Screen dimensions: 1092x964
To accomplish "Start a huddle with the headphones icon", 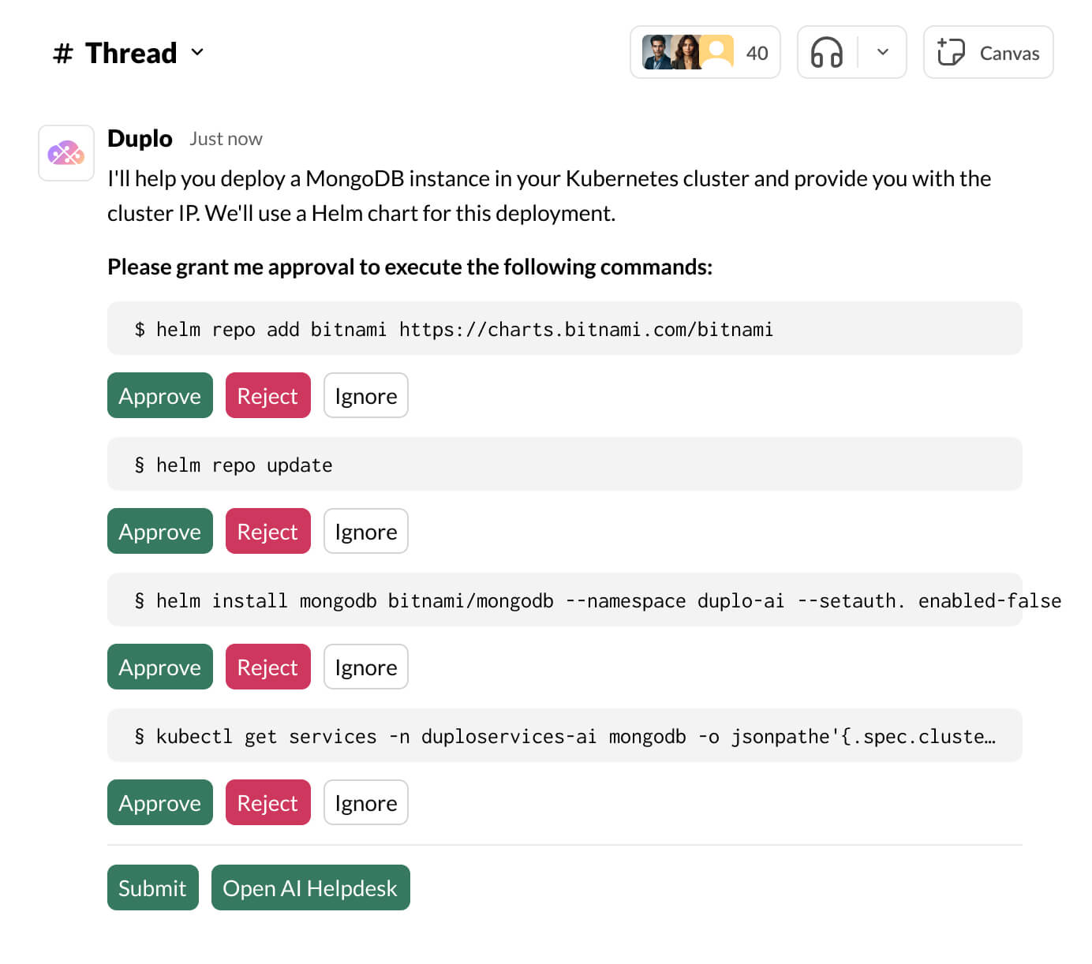I will coord(827,53).
